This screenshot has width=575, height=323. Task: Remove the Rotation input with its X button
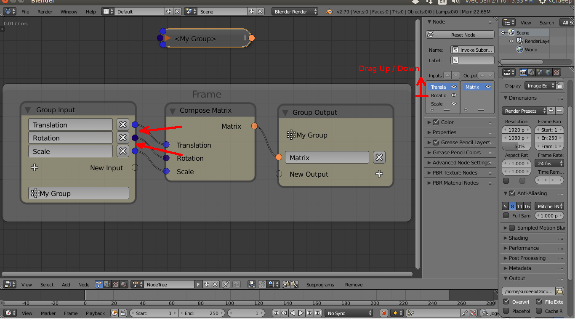click(122, 138)
